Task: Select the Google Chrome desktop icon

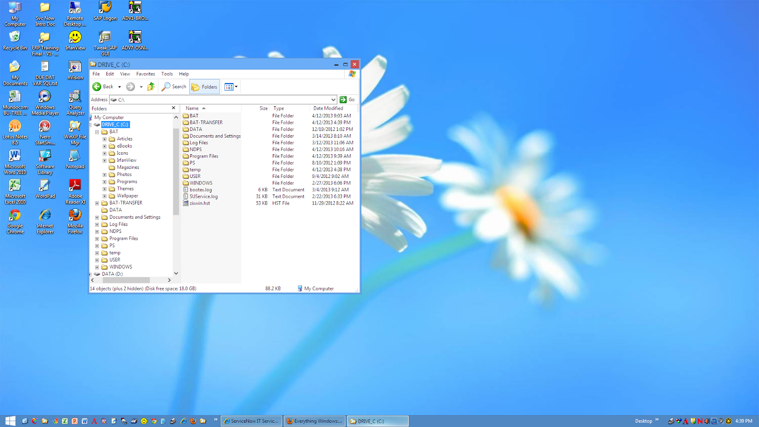Action: pyautogui.click(x=15, y=222)
